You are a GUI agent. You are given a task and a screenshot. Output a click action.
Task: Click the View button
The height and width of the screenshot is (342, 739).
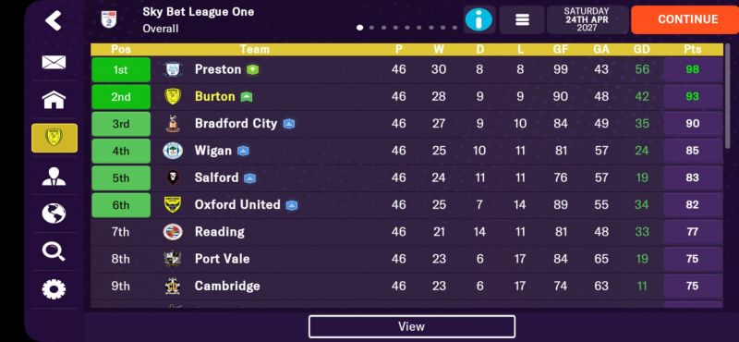(411, 326)
